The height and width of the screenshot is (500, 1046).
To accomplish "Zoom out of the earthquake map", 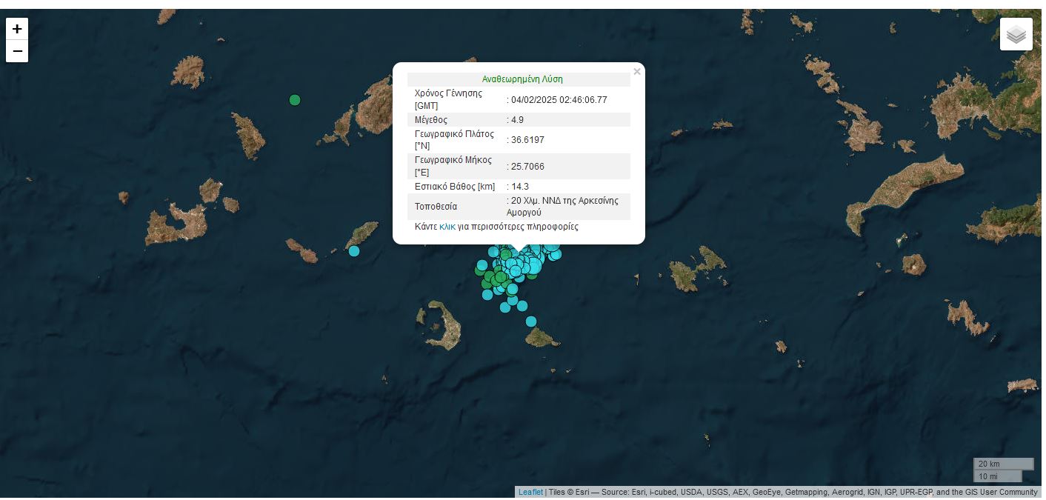I will coord(17,51).
